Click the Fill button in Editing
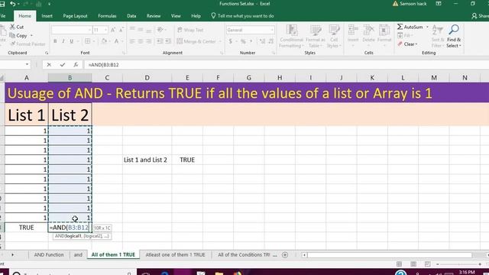Image resolution: width=489 pixels, height=275 pixels. click(404, 36)
